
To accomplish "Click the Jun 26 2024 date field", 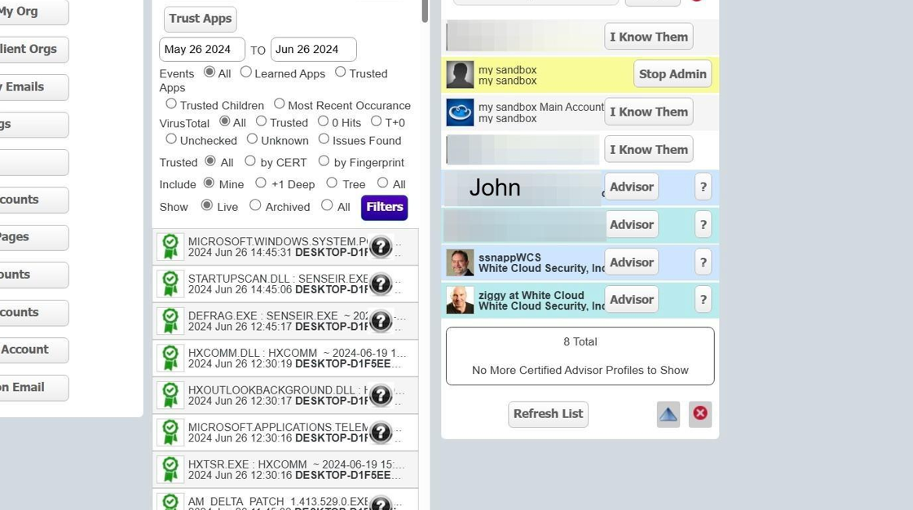I will pyautogui.click(x=313, y=49).
